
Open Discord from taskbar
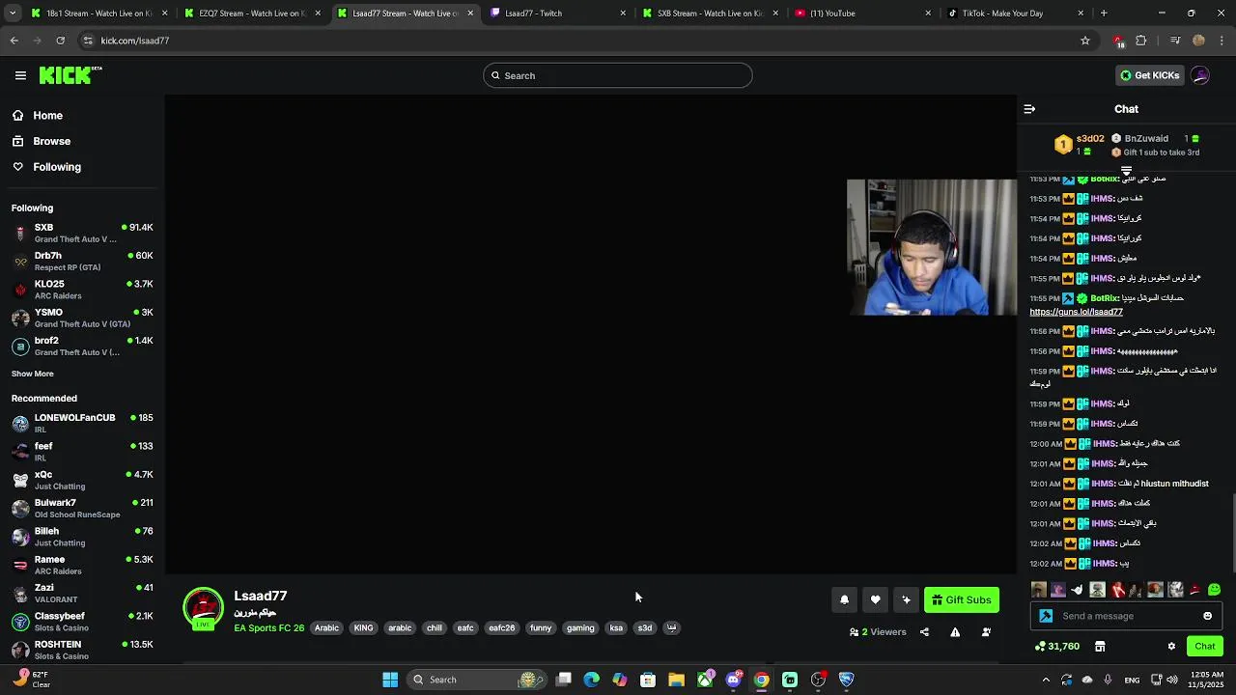pos(733,680)
